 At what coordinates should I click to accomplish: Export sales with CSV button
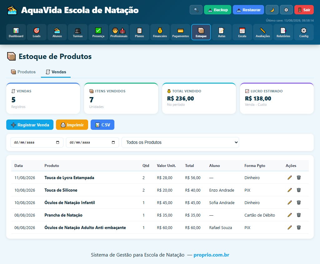click(x=102, y=125)
